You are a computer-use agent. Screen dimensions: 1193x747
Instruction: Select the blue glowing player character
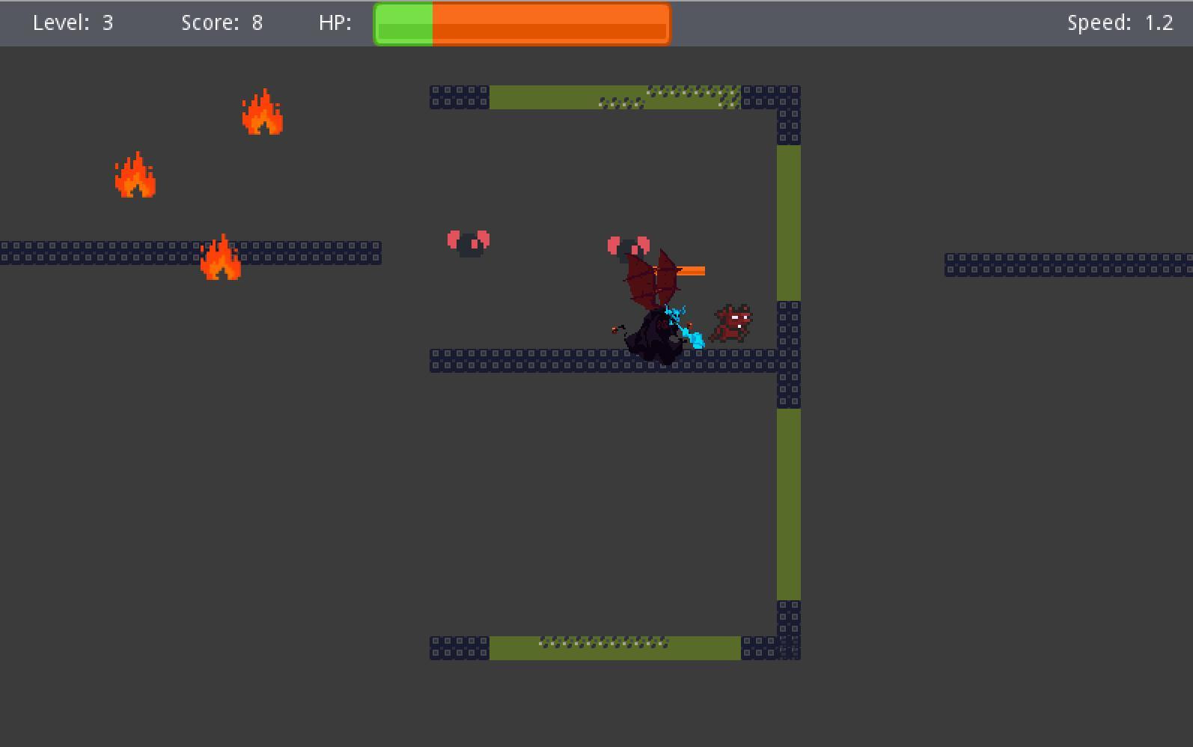coord(685,327)
